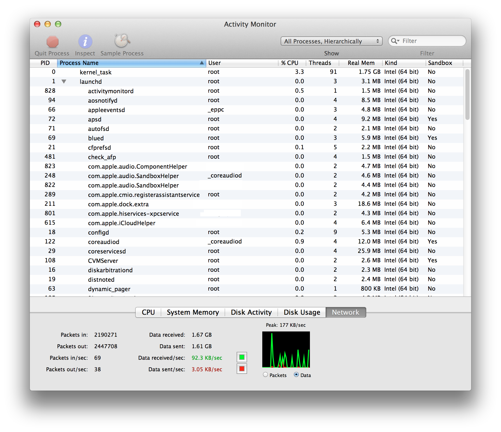The height and width of the screenshot is (432, 501).
Task: Collapse the launchd process tree
Action: pyautogui.click(x=64, y=81)
